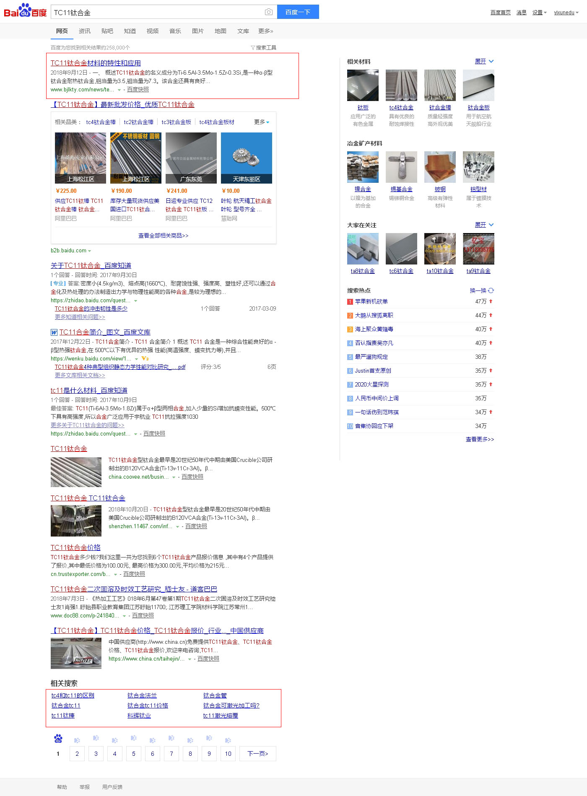Image resolution: width=587 pixels, height=796 pixels.
Task: Open 钛板 material thumbnail
Action: pos(363,85)
